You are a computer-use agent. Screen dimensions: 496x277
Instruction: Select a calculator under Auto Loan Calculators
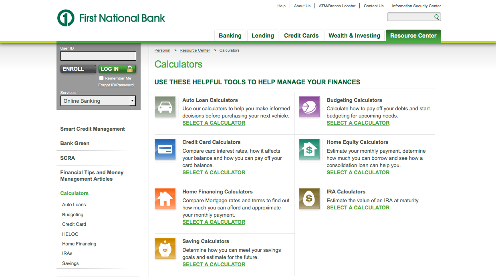(214, 123)
